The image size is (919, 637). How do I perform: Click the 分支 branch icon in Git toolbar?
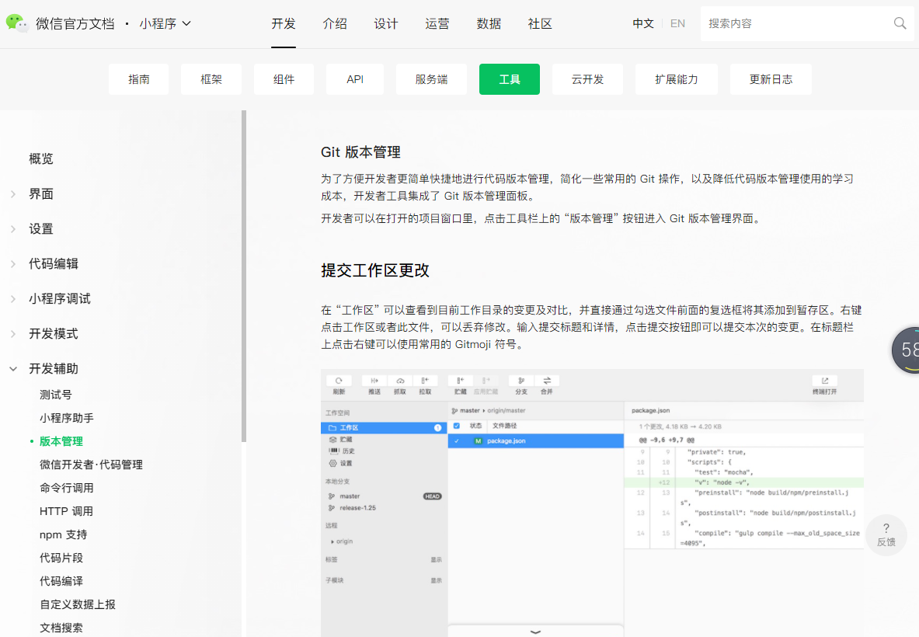click(x=521, y=381)
